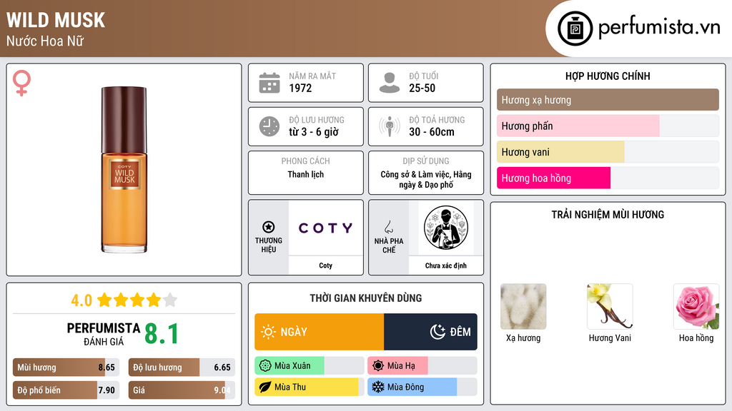This screenshot has height=411, width=732.
Task: Click the Hợp hương chính heading
Action: [x=608, y=76]
